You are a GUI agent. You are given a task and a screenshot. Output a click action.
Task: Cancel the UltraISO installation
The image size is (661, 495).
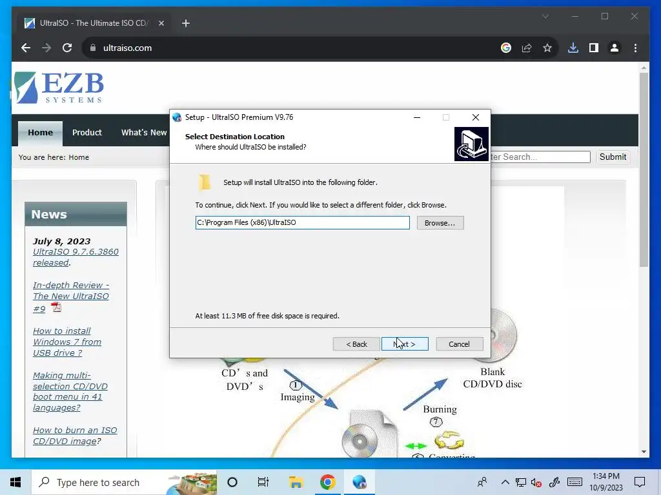click(x=459, y=344)
